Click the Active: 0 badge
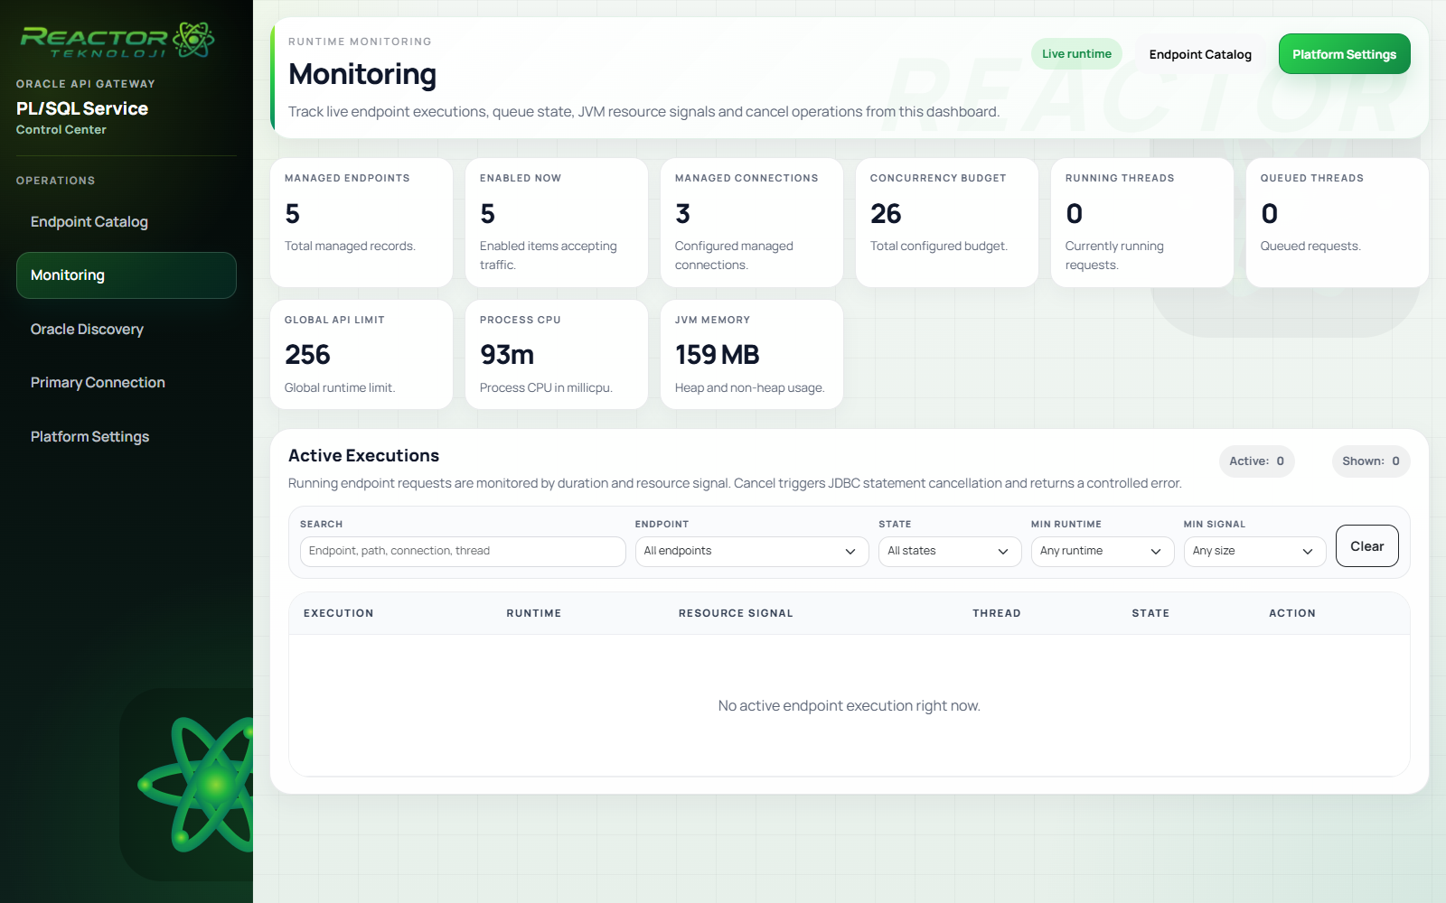This screenshot has width=1446, height=903. (x=1256, y=461)
